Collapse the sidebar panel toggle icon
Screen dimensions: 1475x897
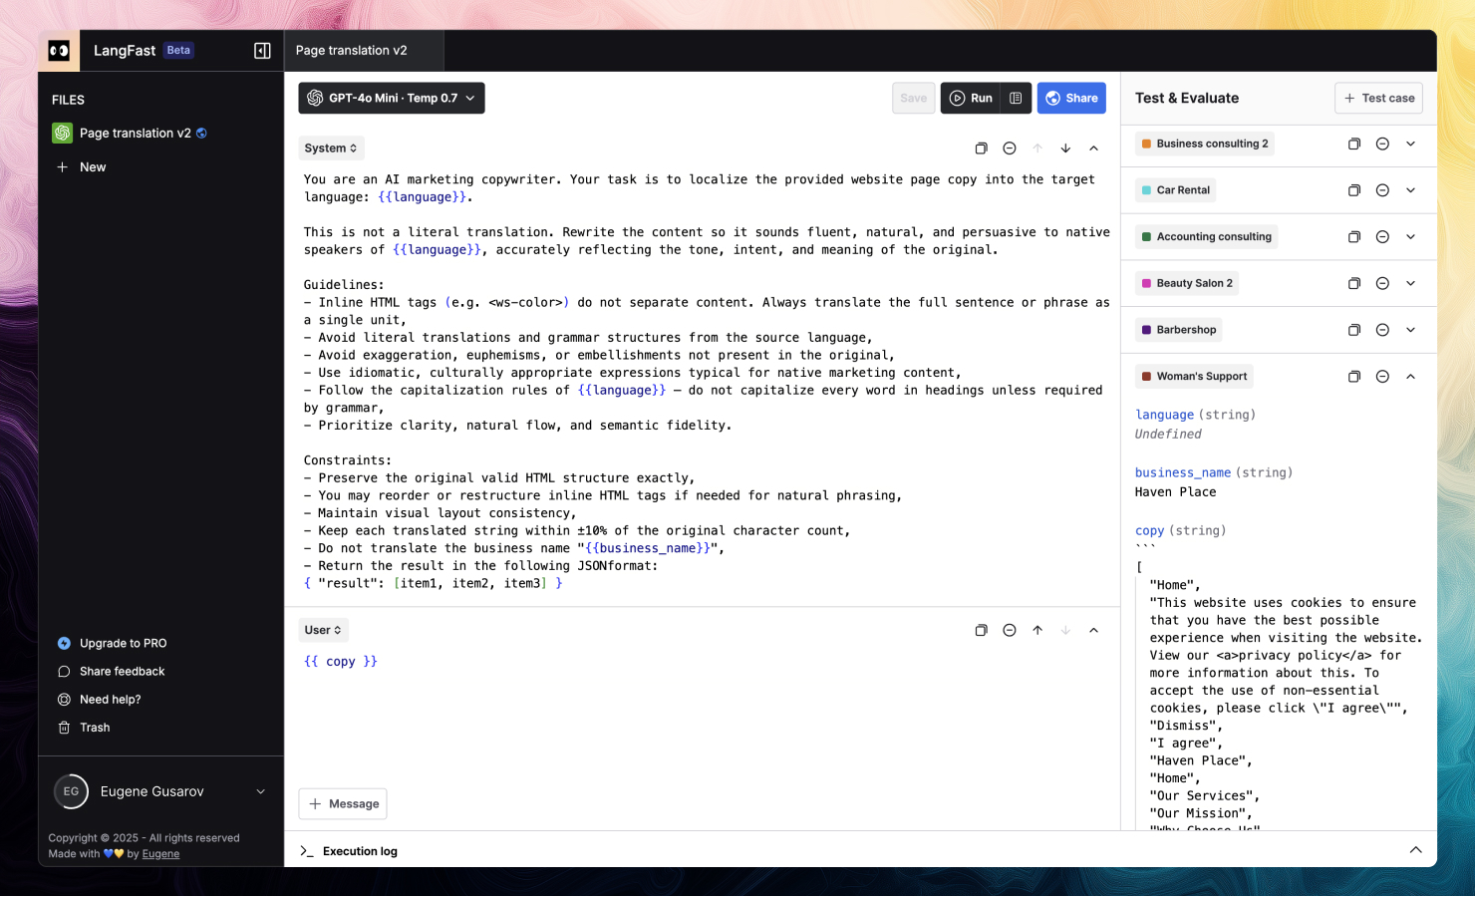pos(263,51)
